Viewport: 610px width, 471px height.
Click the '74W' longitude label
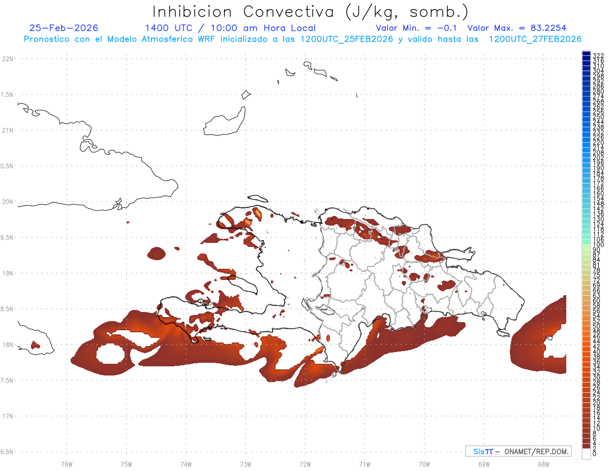coord(186,464)
